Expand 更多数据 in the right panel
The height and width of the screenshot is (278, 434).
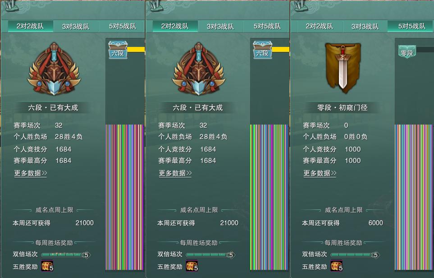click(x=320, y=173)
